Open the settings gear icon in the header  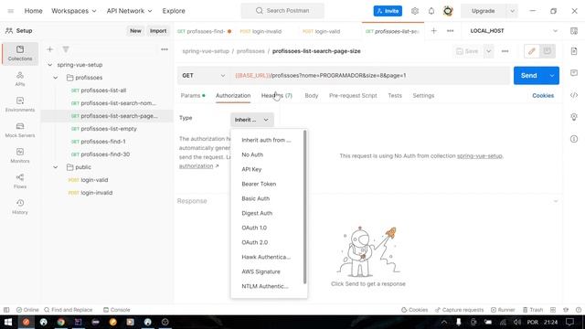tap(415, 11)
